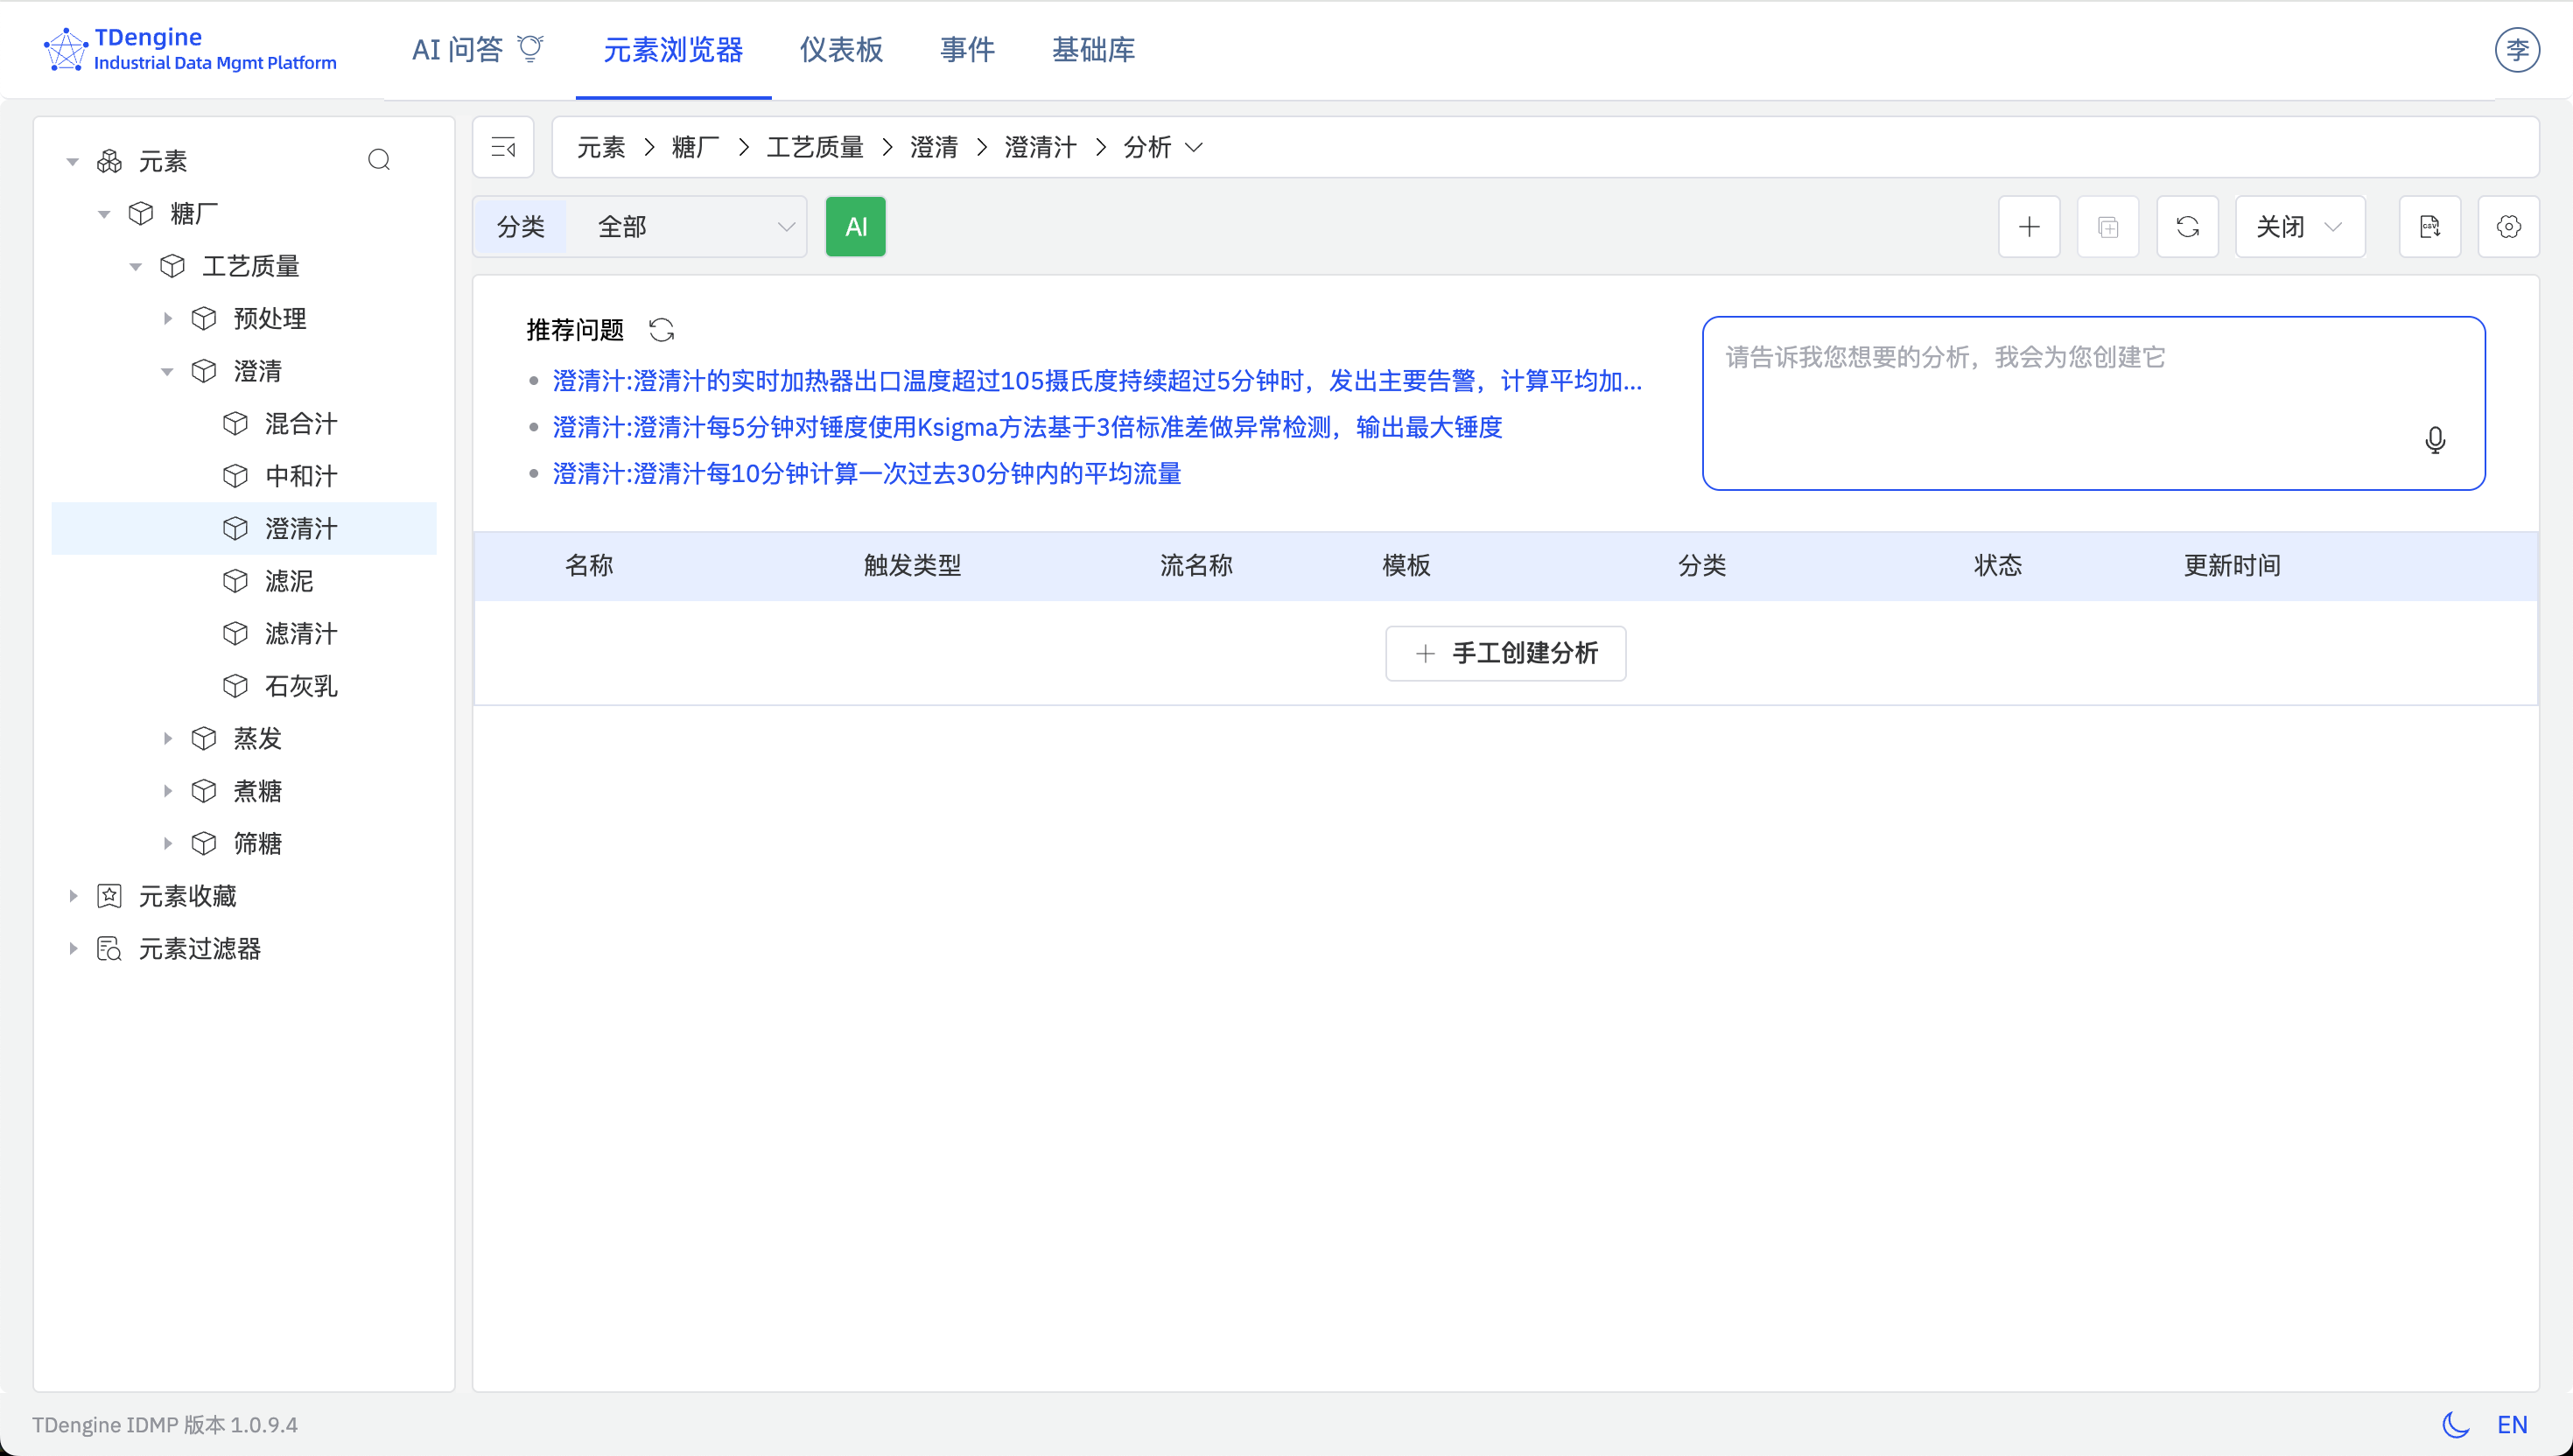The width and height of the screenshot is (2573, 1456).
Task: Open the analysis settings gear
Action: (x=2509, y=226)
